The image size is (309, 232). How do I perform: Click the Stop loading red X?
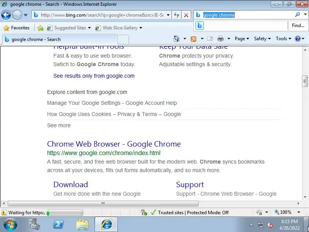[x=186, y=15]
